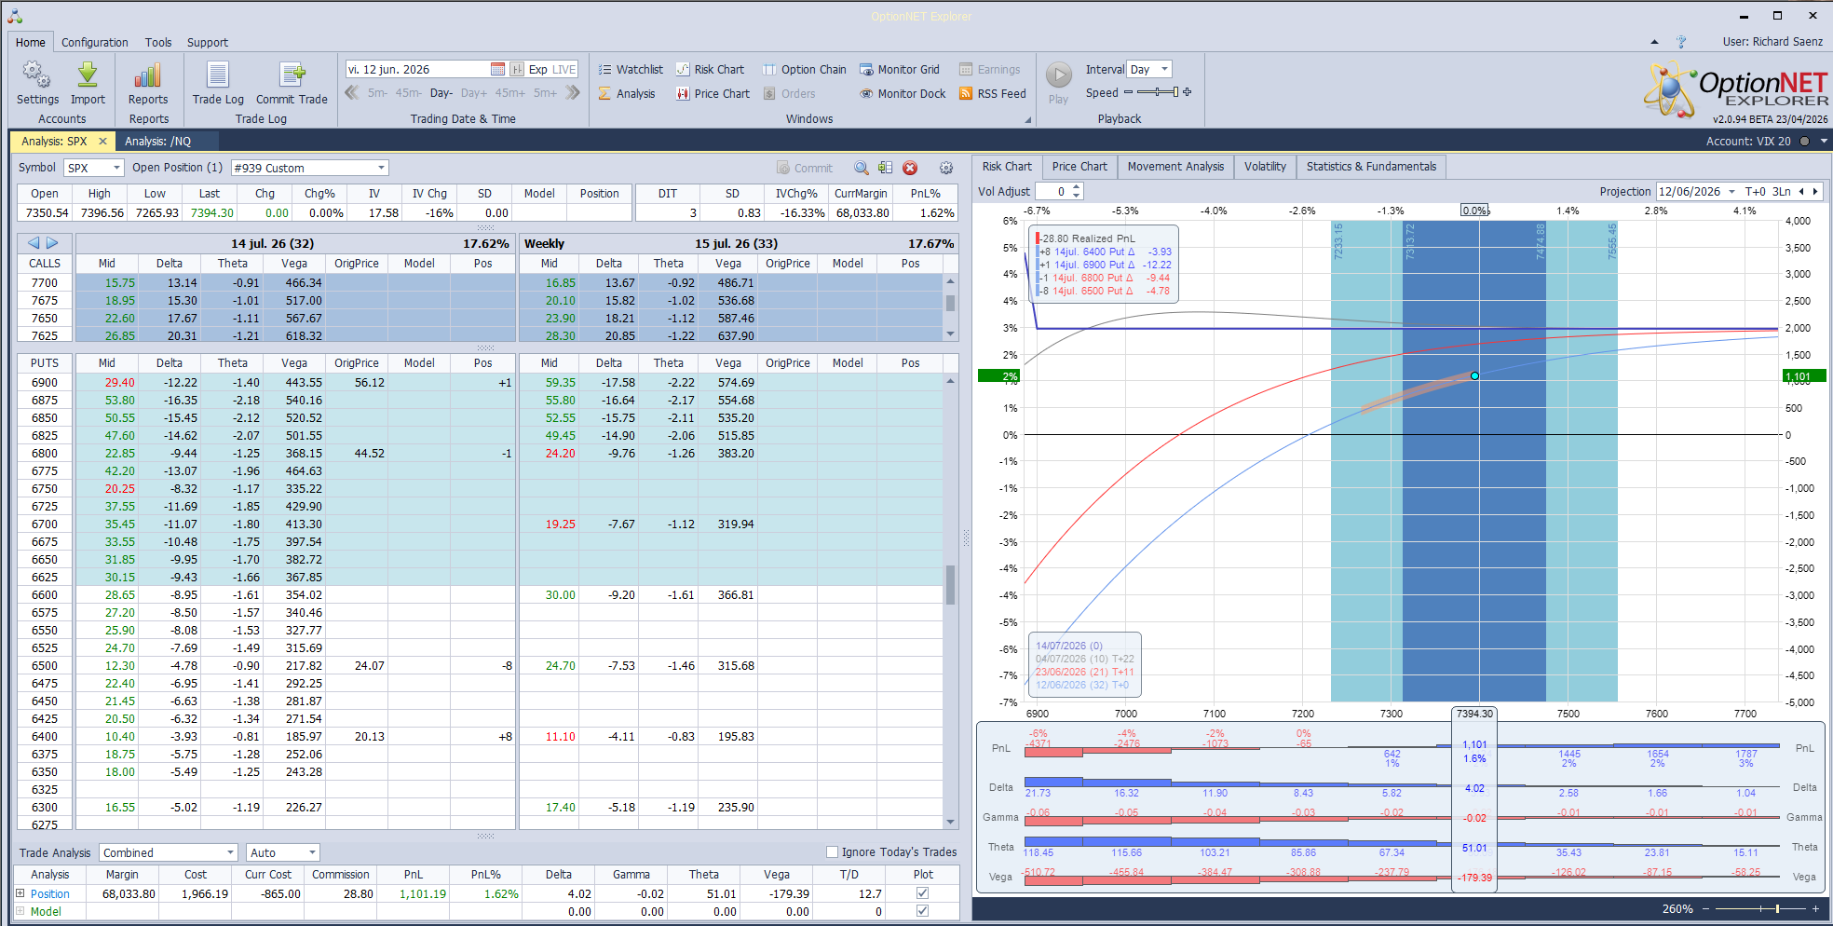
Task: Click the magnifier search icon in analysis toolbar
Action: coord(862,168)
